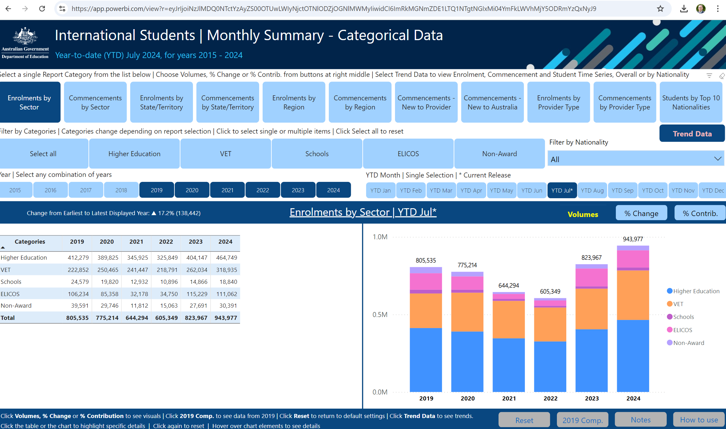
Task: Click the 2024 Total cell 943,977
Action: click(226, 318)
